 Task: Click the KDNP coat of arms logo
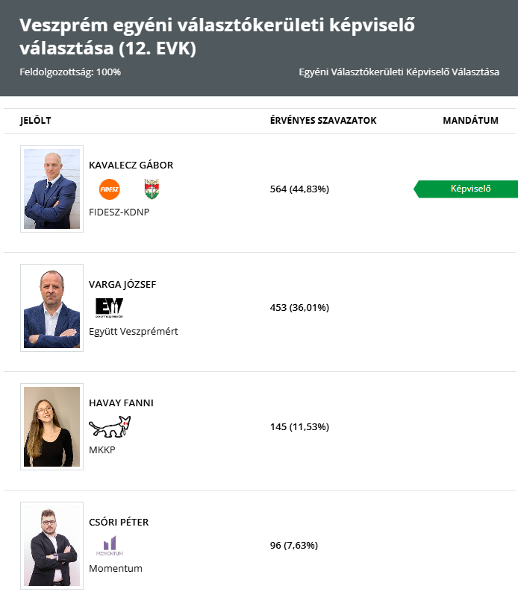(x=152, y=189)
